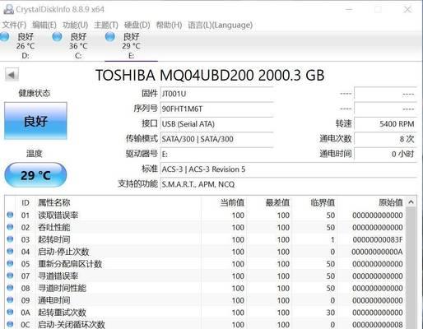
Task: Click the power on count field 8 次
Action: (386, 139)
